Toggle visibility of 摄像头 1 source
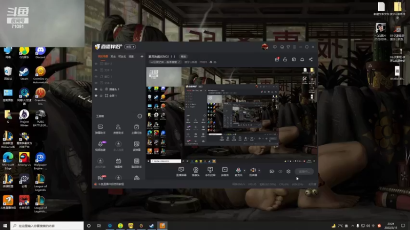 tap(96, 89)
